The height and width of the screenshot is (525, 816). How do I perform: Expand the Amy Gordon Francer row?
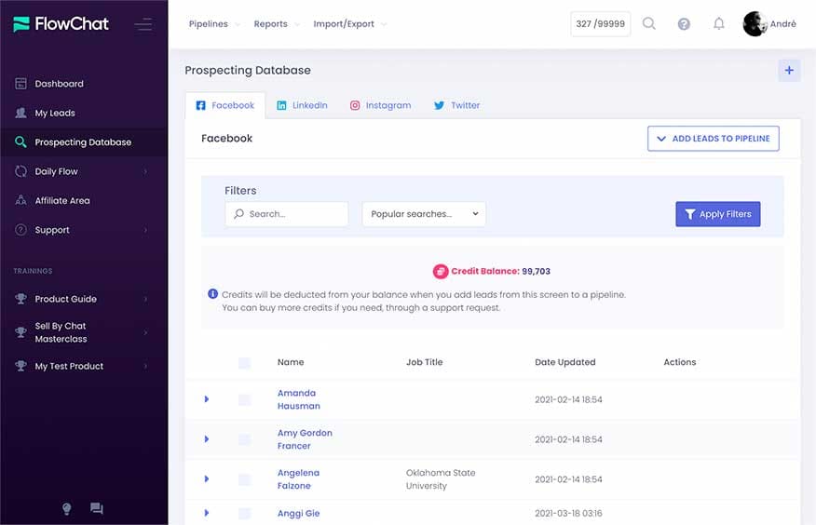(207, 439)
